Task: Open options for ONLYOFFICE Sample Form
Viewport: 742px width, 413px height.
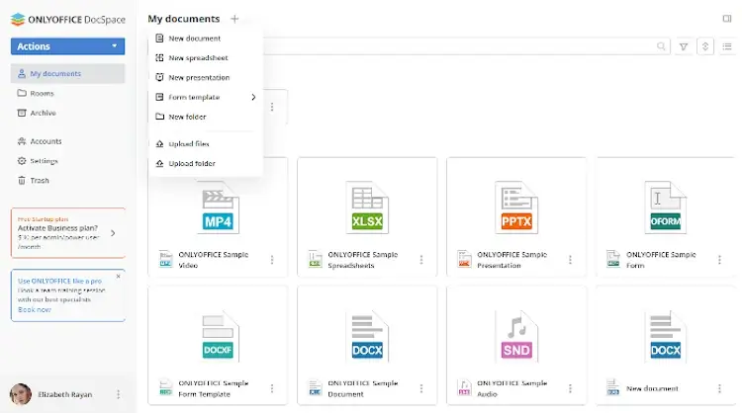Action: click(x=719, y=260)
